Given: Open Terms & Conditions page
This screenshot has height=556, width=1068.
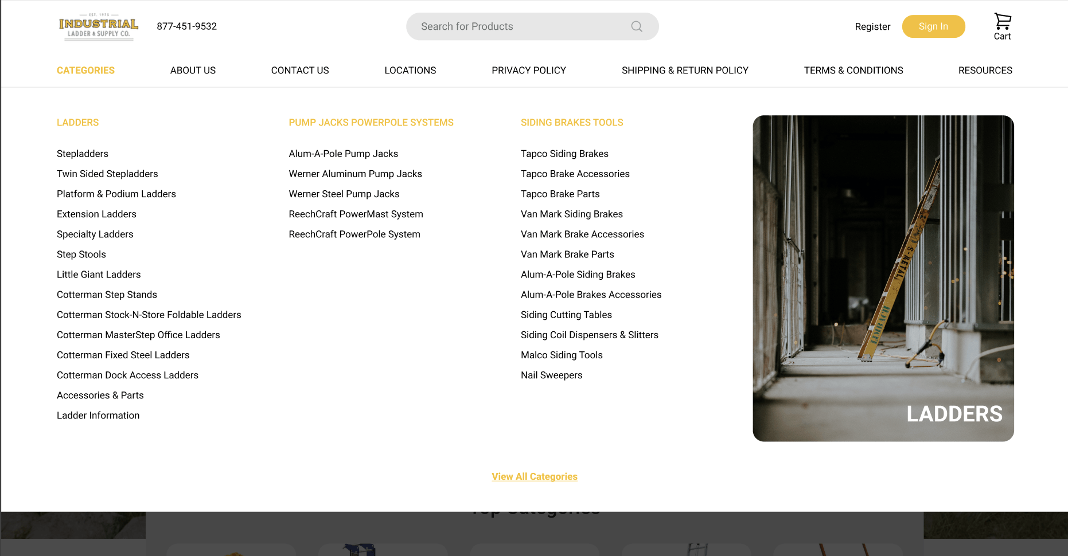Looking at the screenshot, I should click(x=853, y=71).
